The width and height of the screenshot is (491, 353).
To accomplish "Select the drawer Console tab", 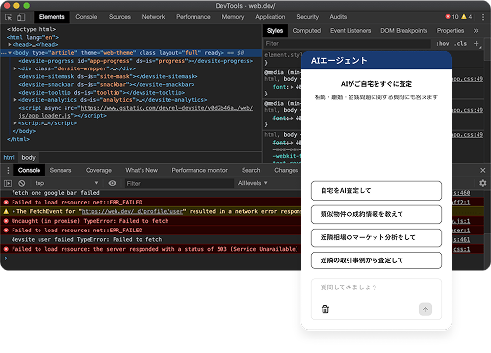I will (x=29, y=170).
